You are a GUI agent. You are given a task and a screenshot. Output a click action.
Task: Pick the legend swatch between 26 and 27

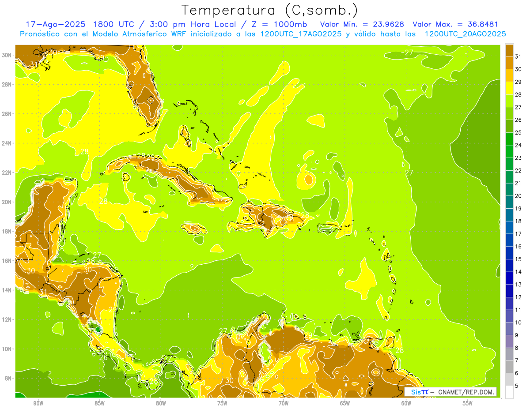(509, 113)
